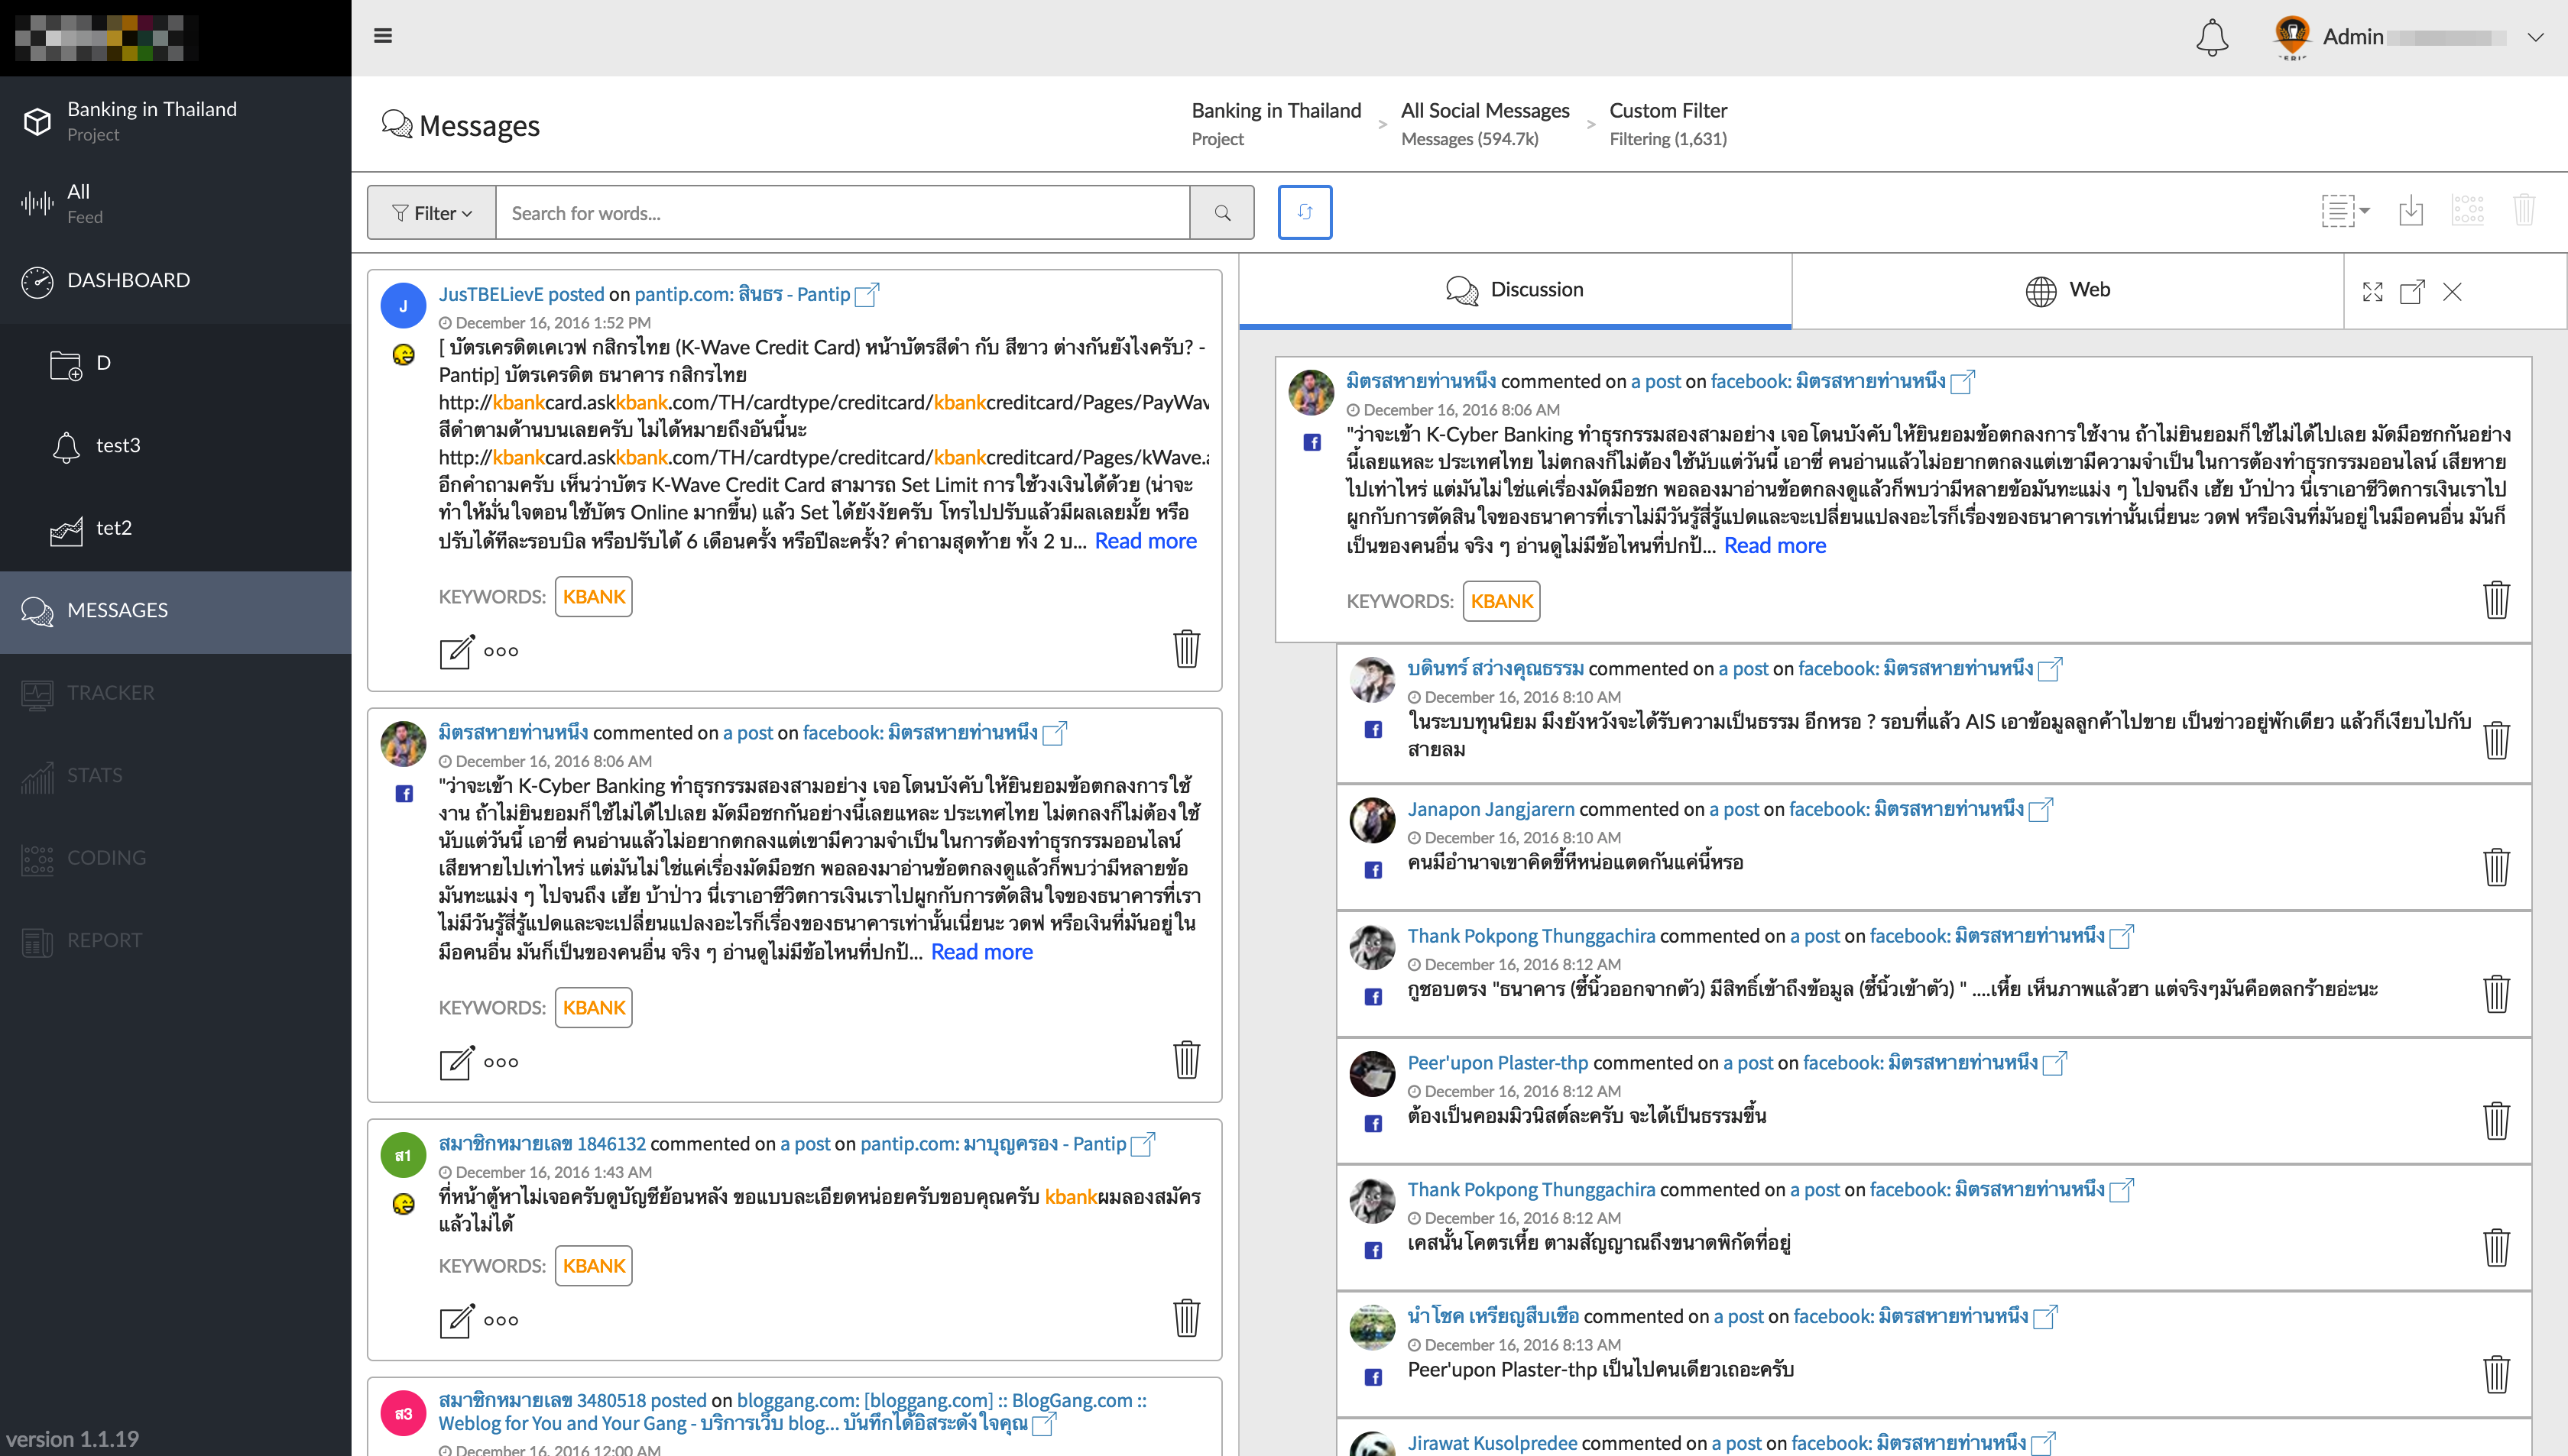Download messages with export icon
The width and height of the screenshot is (2568, 1456).
pos(2411,211)
